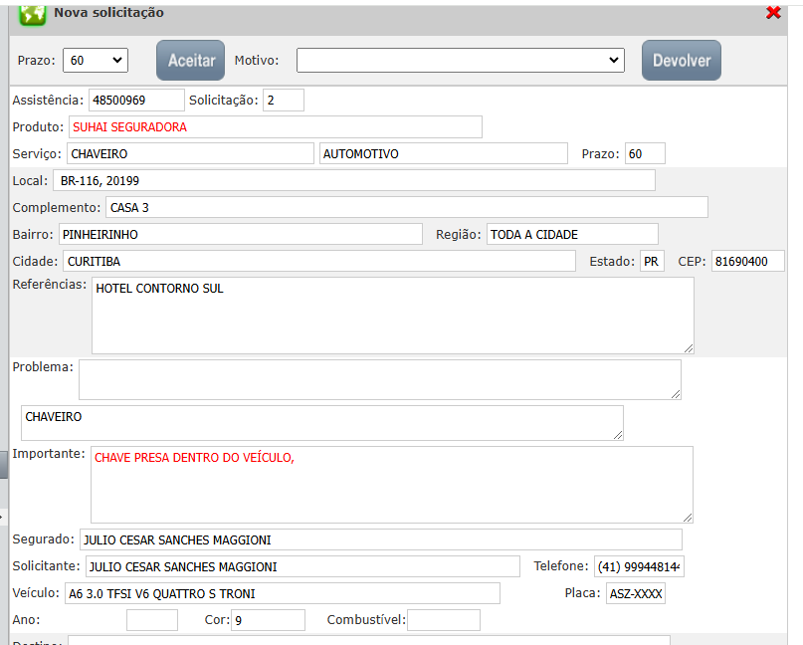This screenshot has width=803, height=645.
Task: Click the Telefone number field
Action: pos(639,566)
